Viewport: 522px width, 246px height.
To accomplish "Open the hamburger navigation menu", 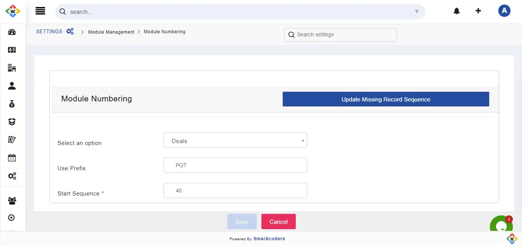I will click(40, 11).
